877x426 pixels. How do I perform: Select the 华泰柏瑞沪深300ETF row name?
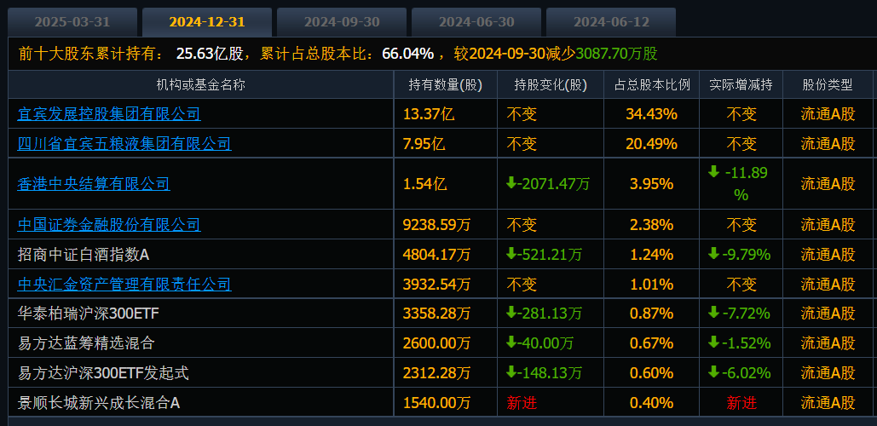(x=89, y=314)
